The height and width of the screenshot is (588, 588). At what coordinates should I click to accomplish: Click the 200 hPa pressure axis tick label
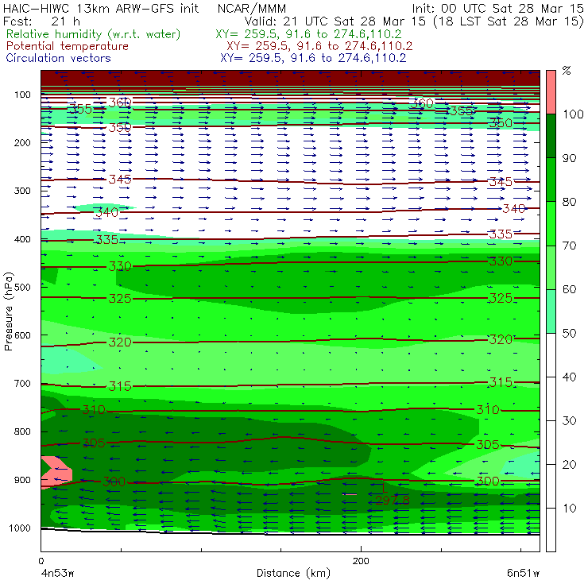pos(22,143)
